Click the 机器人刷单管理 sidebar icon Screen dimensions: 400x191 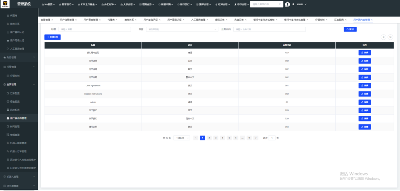coord(8,143)
